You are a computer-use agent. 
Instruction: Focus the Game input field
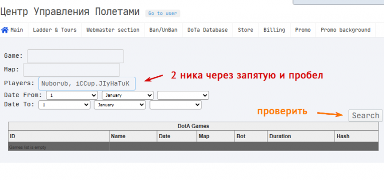click(x=75, y=56)
